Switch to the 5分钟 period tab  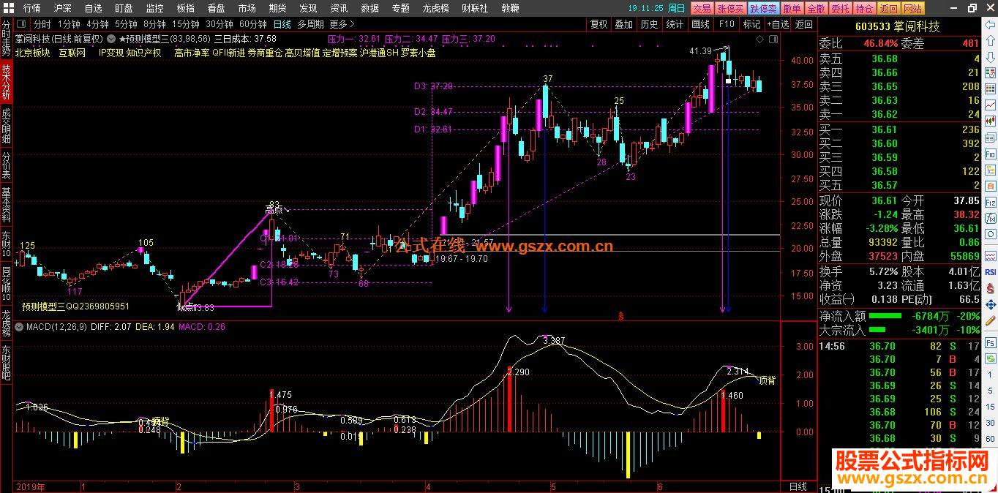[126, 24]
